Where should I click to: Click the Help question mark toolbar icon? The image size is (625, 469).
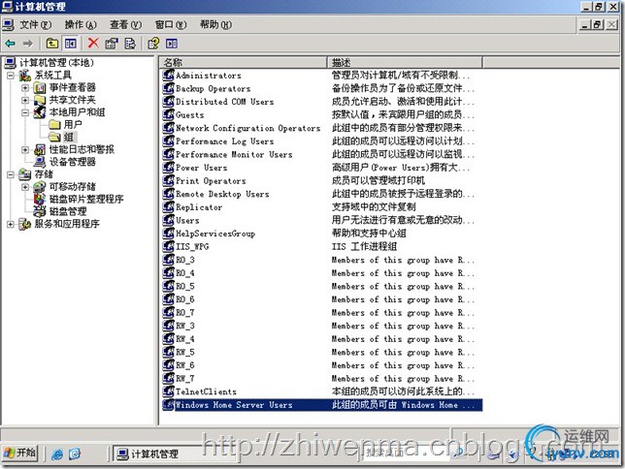pyautogui.click(x=153, y=43)
